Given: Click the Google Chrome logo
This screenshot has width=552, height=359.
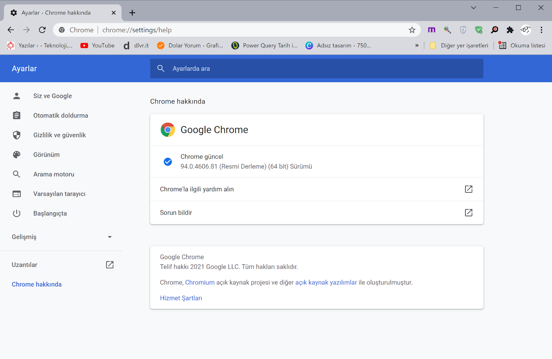Looking at the screenshot, I should pyautogui.click(x=168, y=130).
